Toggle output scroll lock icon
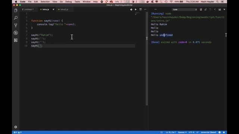The image size is (239, 134). [x=205, y=9]
